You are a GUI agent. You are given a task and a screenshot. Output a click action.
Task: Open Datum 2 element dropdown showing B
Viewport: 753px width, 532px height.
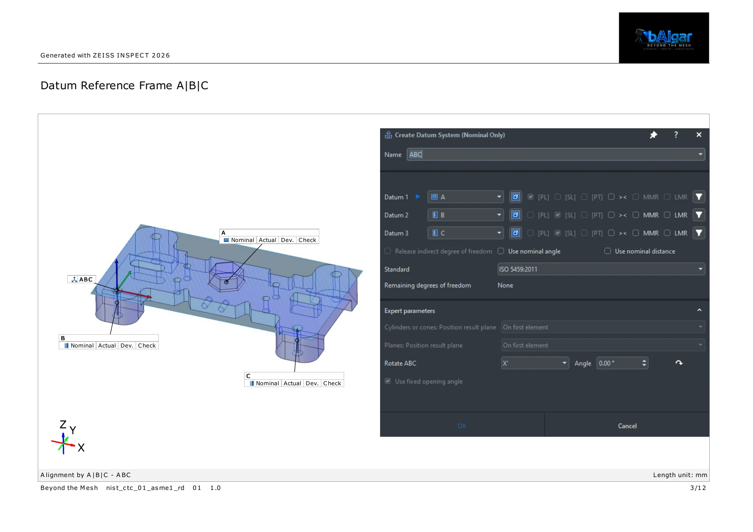point(466,215)
